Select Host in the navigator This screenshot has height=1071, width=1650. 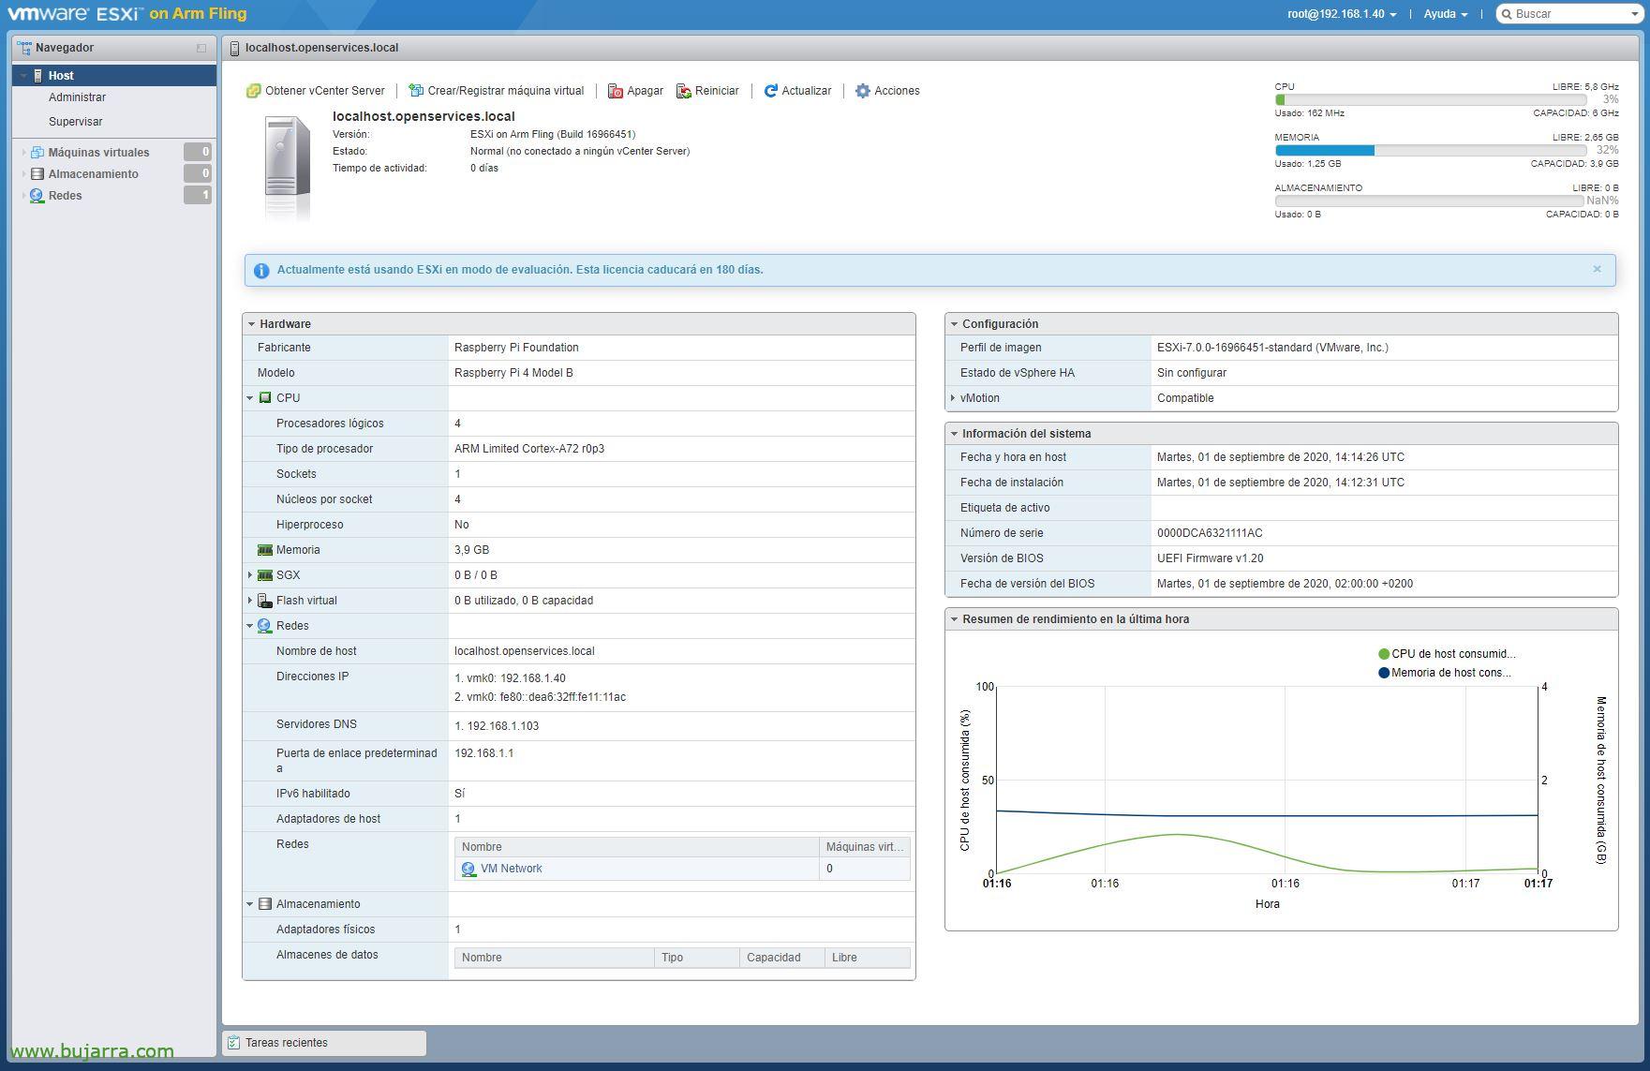tap(114, 76)
